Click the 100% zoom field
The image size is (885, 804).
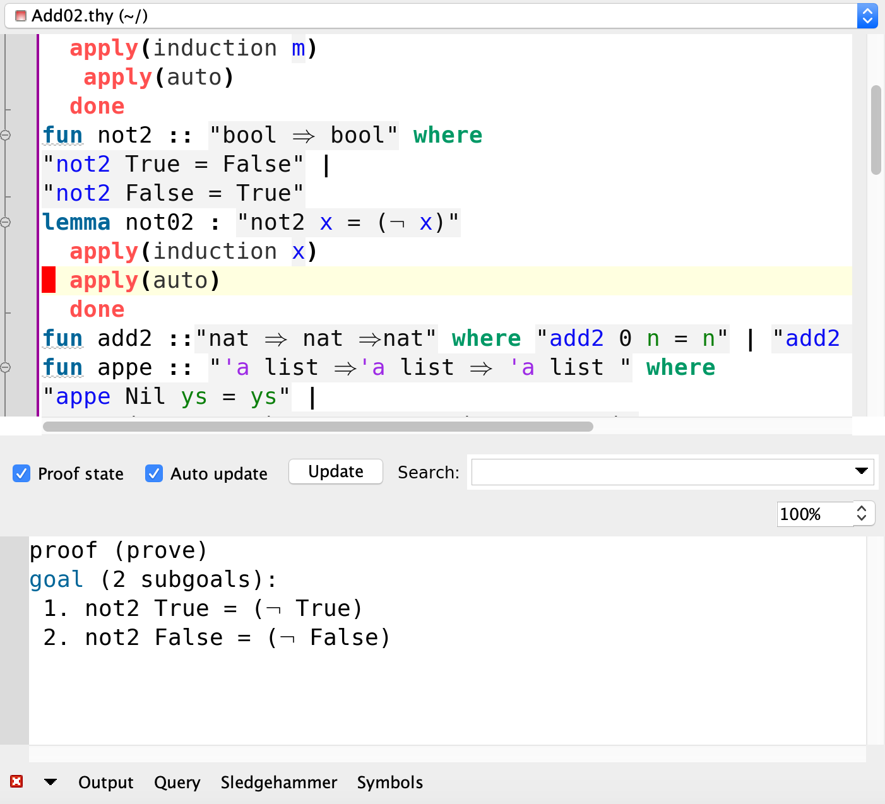(815, 514)
